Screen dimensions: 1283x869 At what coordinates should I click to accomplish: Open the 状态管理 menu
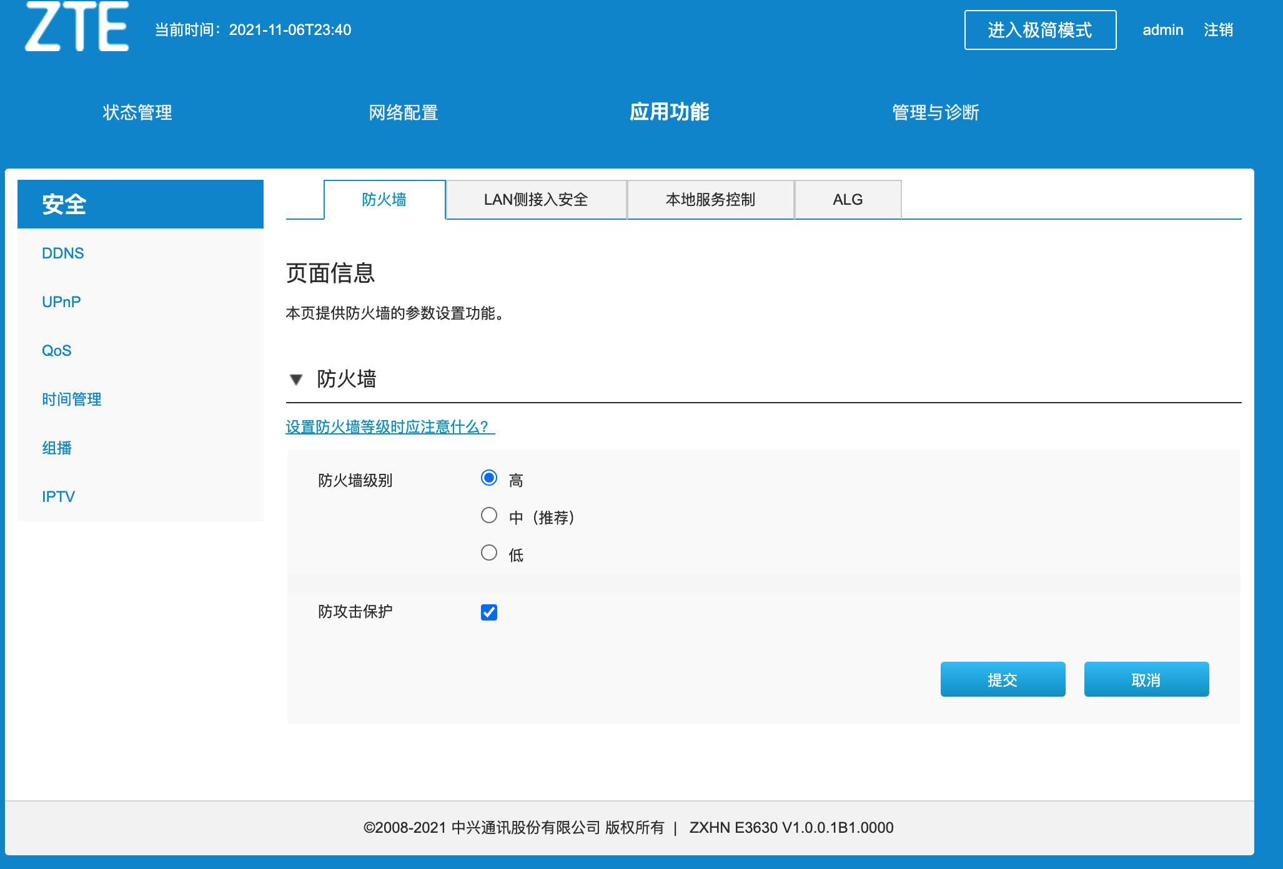[137, 113]
